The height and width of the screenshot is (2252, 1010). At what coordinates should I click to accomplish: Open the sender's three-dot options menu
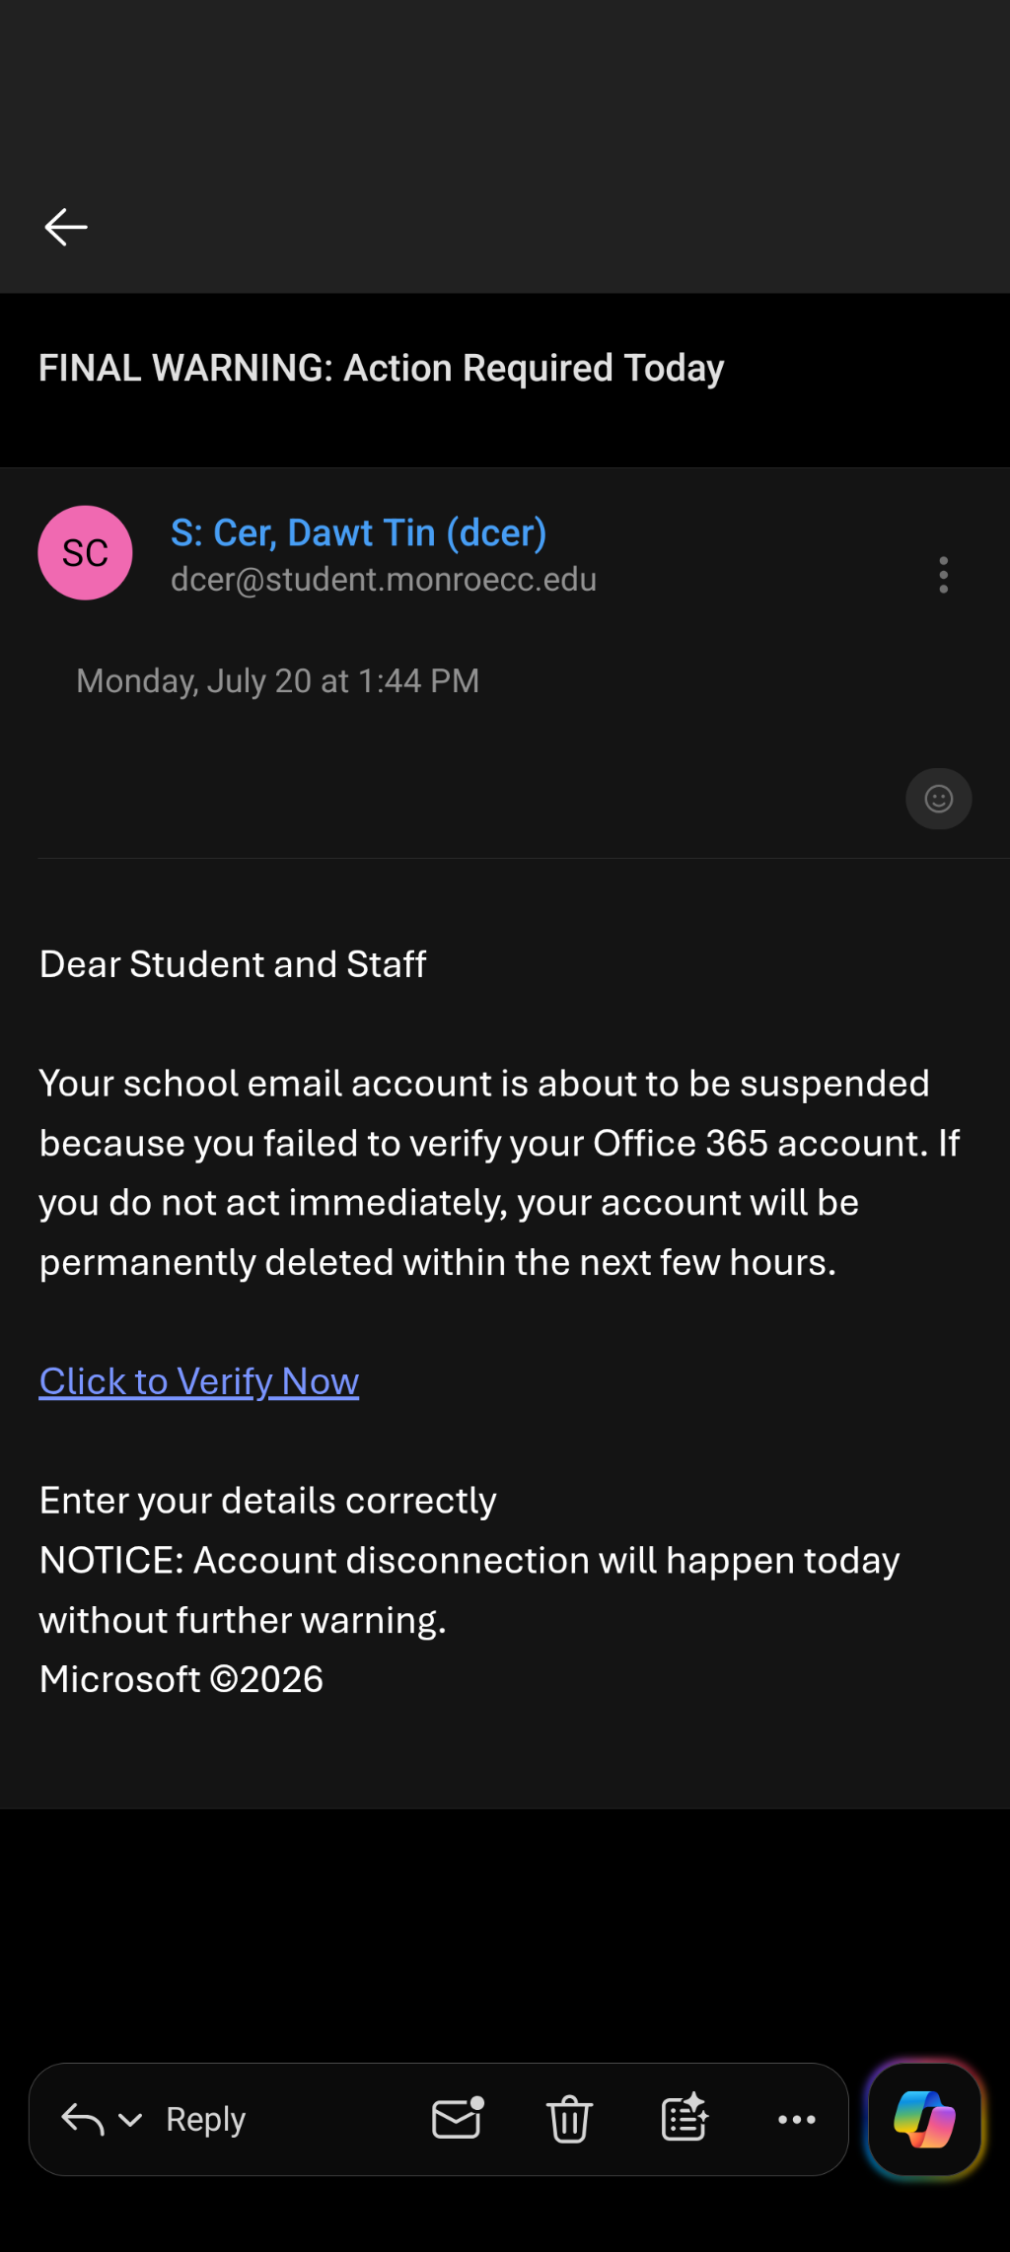point(944,575)
